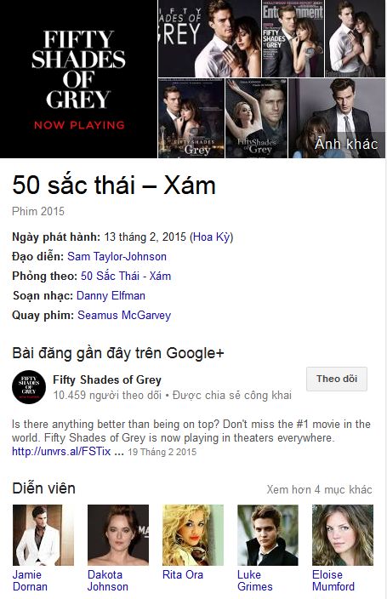This screenshot has height=599, width=387.
Task: Open the Sam Taylor-Johnson director link
Action: click(117, 256)
